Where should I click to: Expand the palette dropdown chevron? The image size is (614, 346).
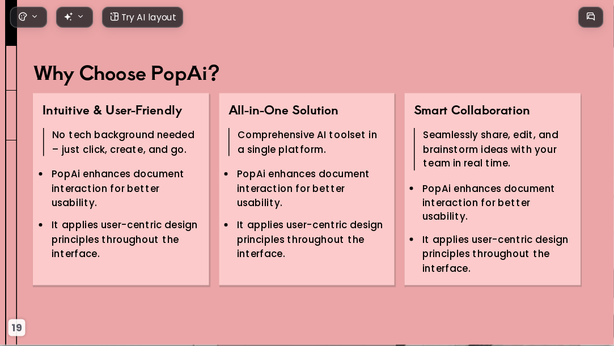[35, 16]
